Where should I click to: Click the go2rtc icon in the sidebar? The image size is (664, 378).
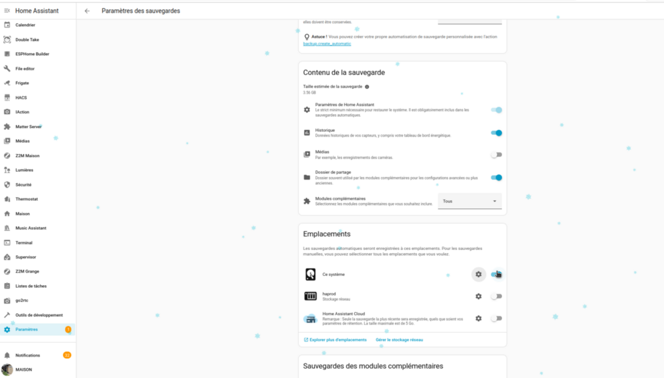7,300
